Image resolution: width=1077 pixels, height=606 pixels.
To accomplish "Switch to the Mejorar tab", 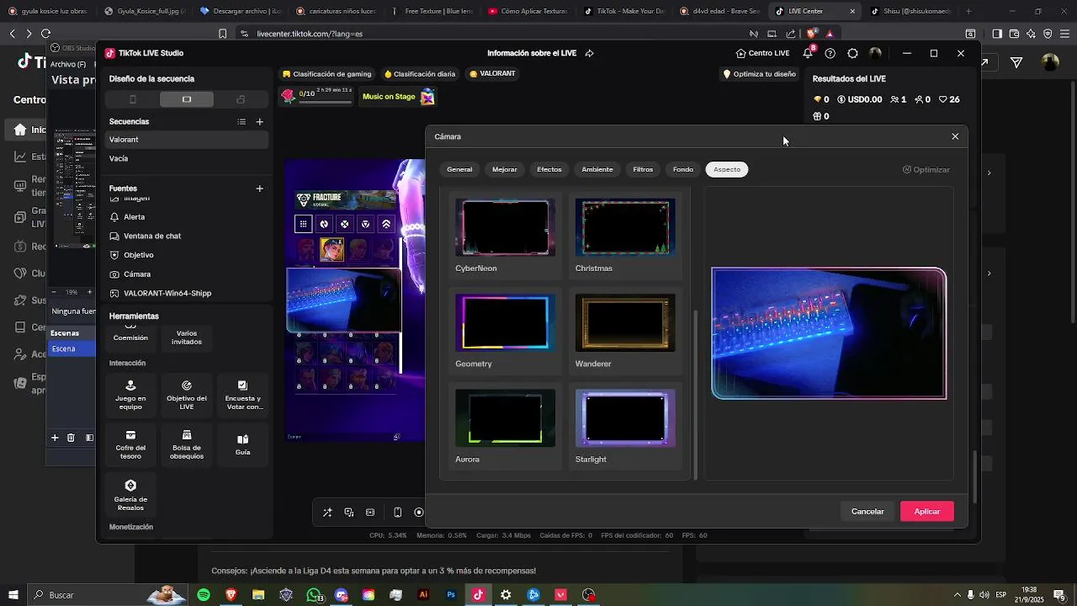I will 505,170.
